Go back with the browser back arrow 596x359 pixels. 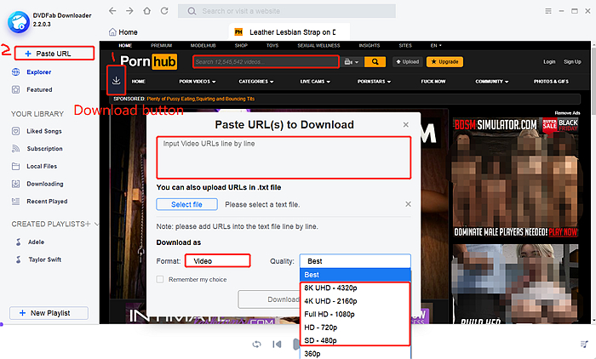[x=112, y=11]
